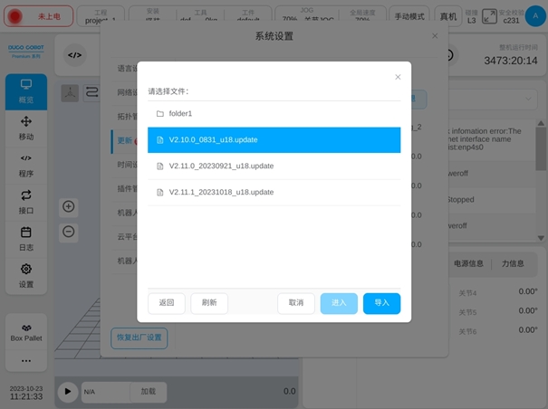This screenshot has height=409, width=548.
Task: Click the 导入 import button
Action: pyautogui.click(x=381, y=303)
